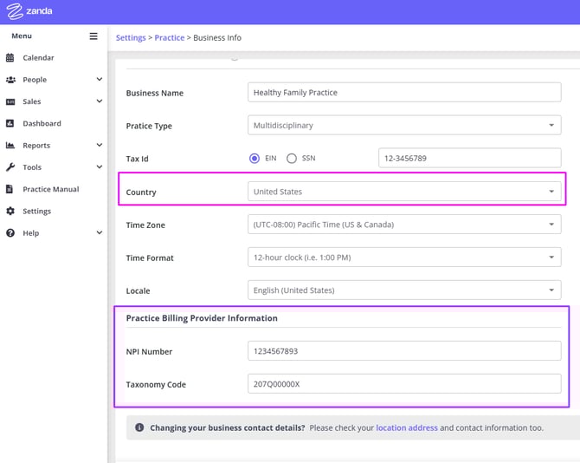
Task: Follow the location address link
Action: click(x=406, y=428)
